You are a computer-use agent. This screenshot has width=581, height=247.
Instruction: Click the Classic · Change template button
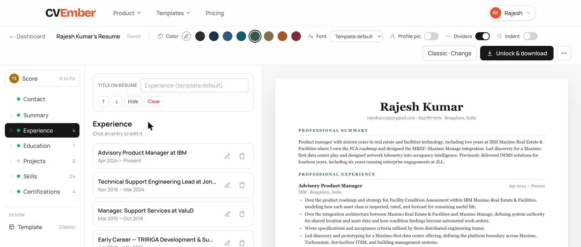pyautogui.click(x=449, y=53)
